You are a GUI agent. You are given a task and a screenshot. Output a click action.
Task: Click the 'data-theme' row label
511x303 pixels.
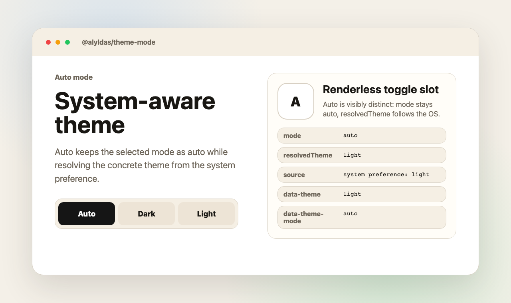[302, 194]
